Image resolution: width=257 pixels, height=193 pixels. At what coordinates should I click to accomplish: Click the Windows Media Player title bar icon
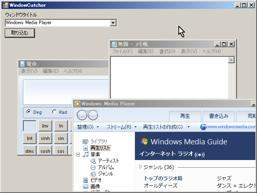(78, 104)
